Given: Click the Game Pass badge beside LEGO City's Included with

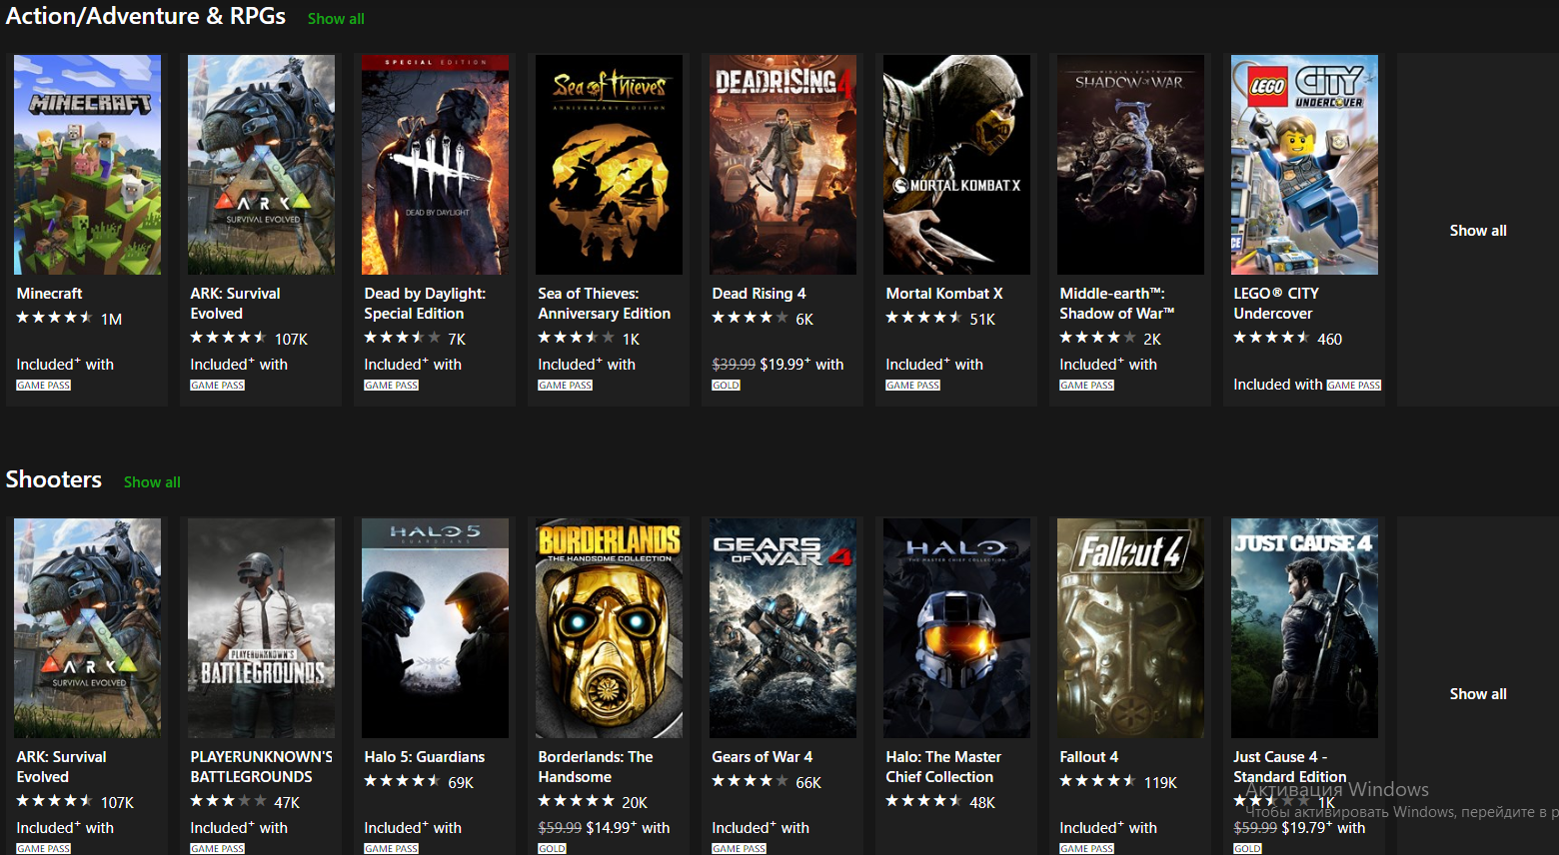Looking at the screenshot, I should point(1354,386).
